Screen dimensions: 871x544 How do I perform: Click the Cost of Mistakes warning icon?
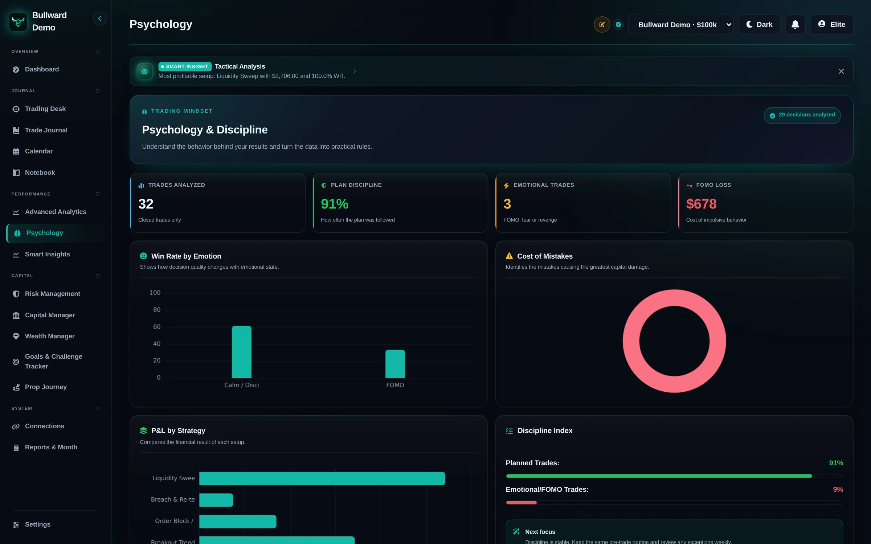[509, 256]
